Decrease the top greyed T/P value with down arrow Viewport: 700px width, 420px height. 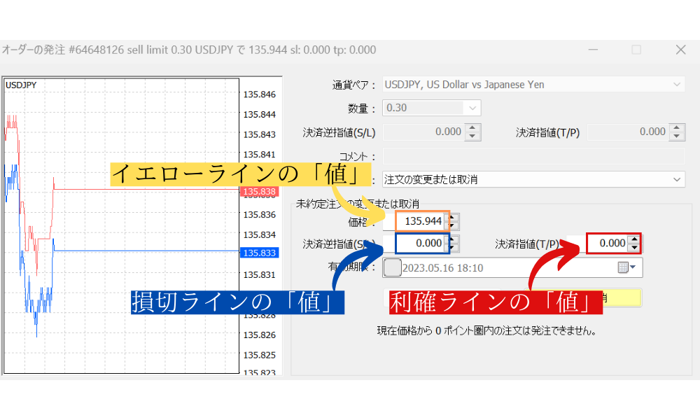click(x=677, y=136)
